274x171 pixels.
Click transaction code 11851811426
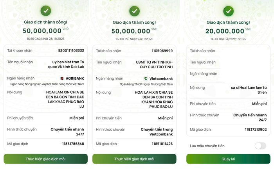point(162,144)
